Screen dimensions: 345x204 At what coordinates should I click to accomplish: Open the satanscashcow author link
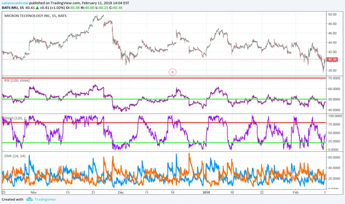click(x=15, y=3)
